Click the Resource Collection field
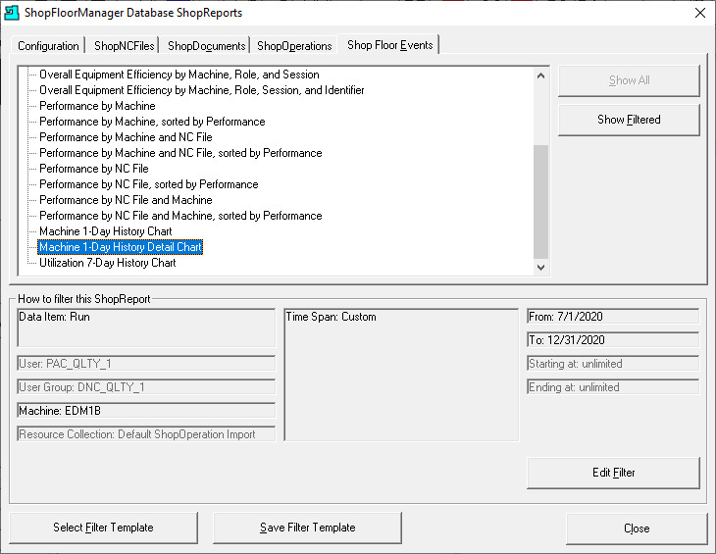This screenshot has width=716, height=554. [x=146, y=434]
